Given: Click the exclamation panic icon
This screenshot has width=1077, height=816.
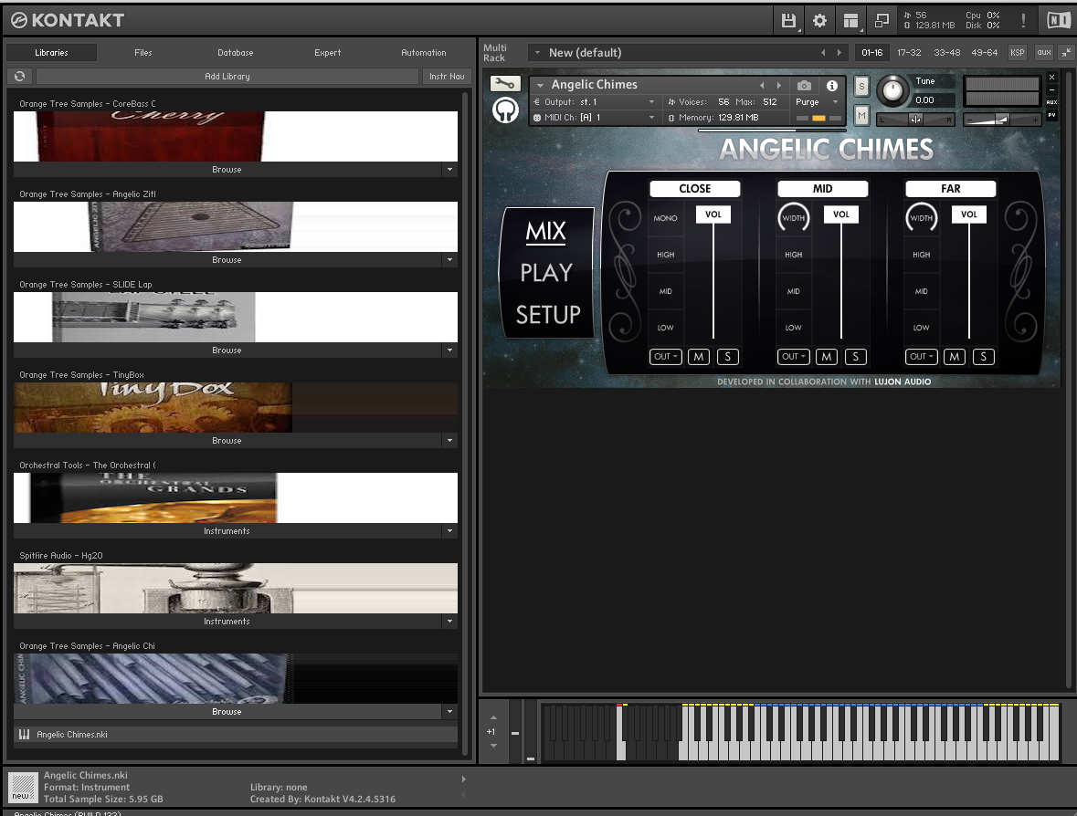Looking at the screenshot, I should pyautogui.click(x=1023, y=21).
